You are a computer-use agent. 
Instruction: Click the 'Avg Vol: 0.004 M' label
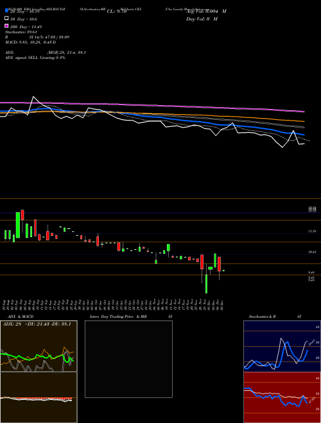coord(206,12)
